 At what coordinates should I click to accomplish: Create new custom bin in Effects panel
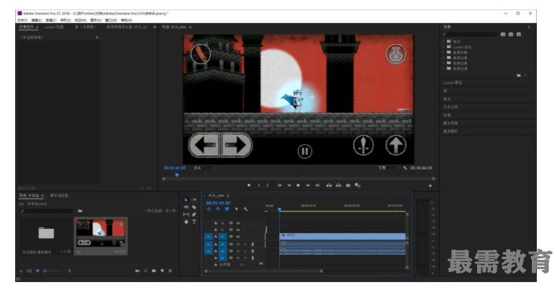(x=519, y=76)
